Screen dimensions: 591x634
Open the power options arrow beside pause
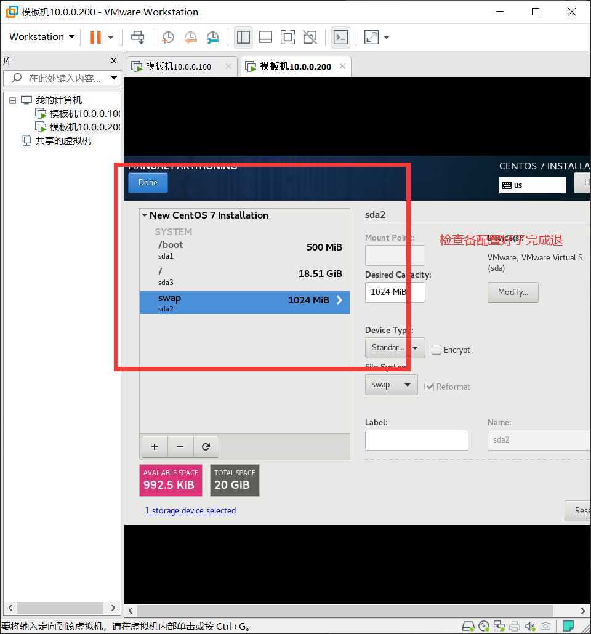[110, 37]
